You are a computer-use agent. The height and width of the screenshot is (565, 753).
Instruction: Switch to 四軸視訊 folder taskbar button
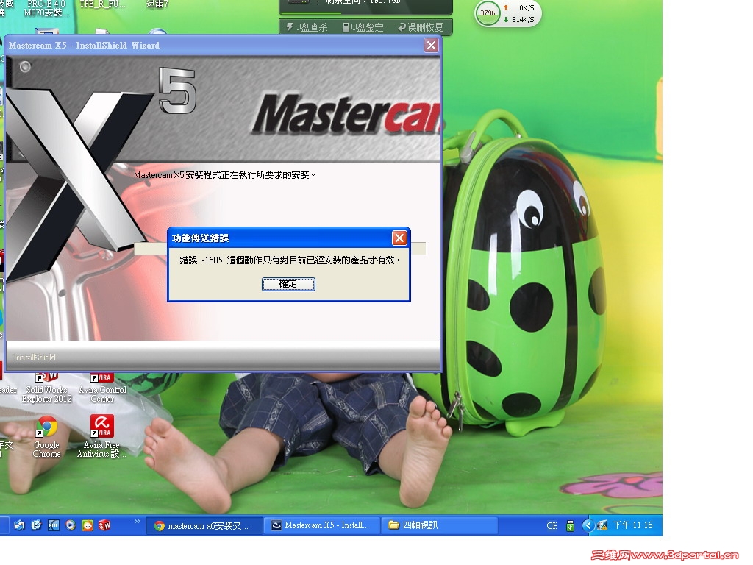click(x=438, y=525)
